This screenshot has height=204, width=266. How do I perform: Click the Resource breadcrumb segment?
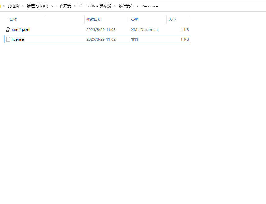(x=150, y=6)
